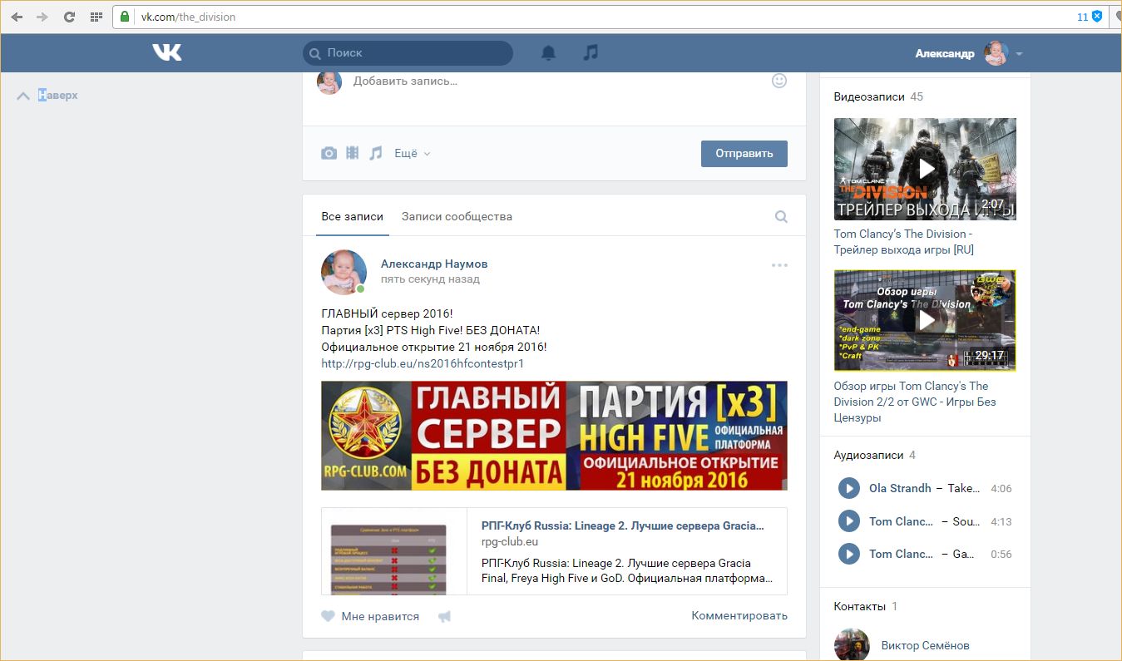Screen dimensions: 1122x661
Task: Attach a photo using camera icon
Action: pyautogui.click(x=329, y=153)
